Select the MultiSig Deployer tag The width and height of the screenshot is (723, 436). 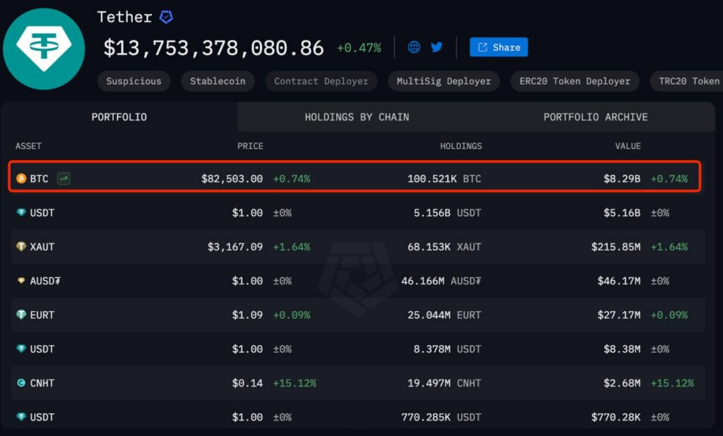click(443, 81)
